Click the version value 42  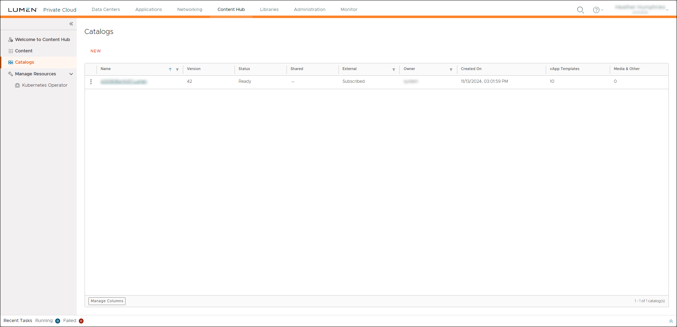click(189, 81)
